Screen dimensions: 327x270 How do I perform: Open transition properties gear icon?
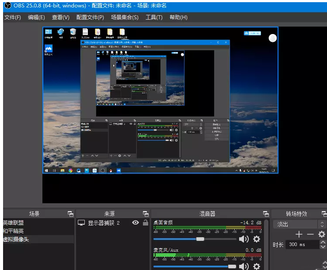321,235
